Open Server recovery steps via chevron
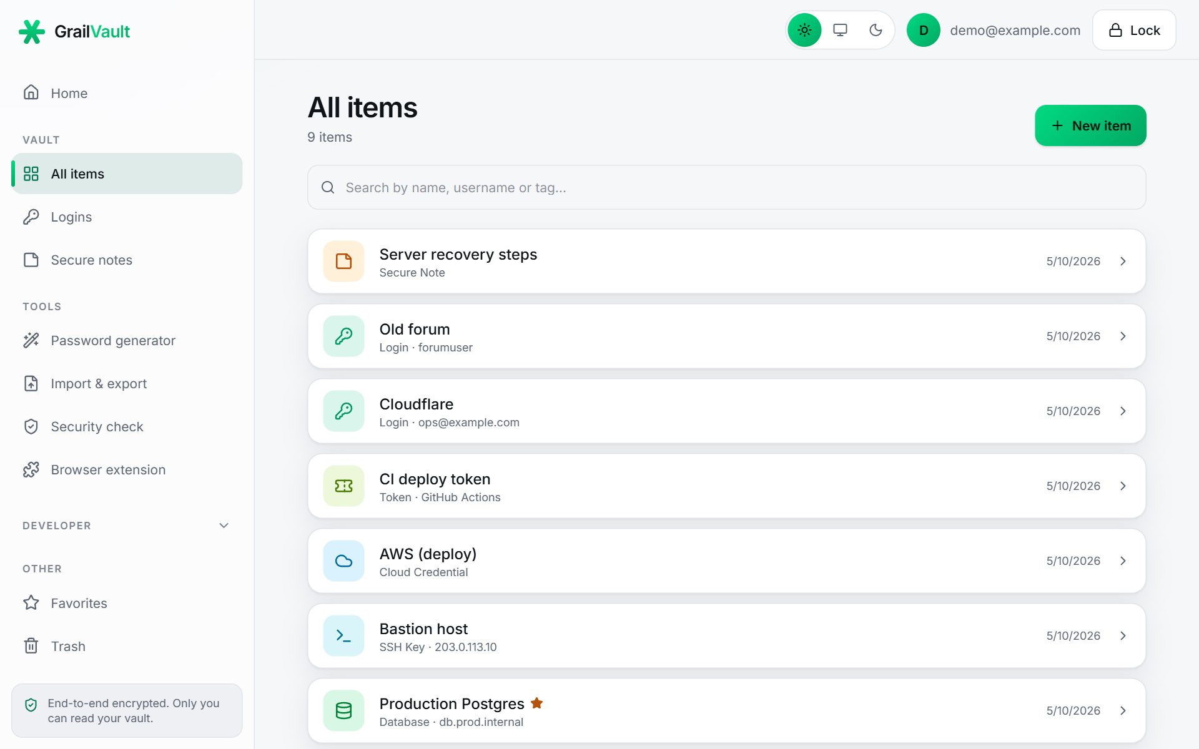Viewport: 1199px width, 749px height. pyautogui.click(x=1123, y=261)
